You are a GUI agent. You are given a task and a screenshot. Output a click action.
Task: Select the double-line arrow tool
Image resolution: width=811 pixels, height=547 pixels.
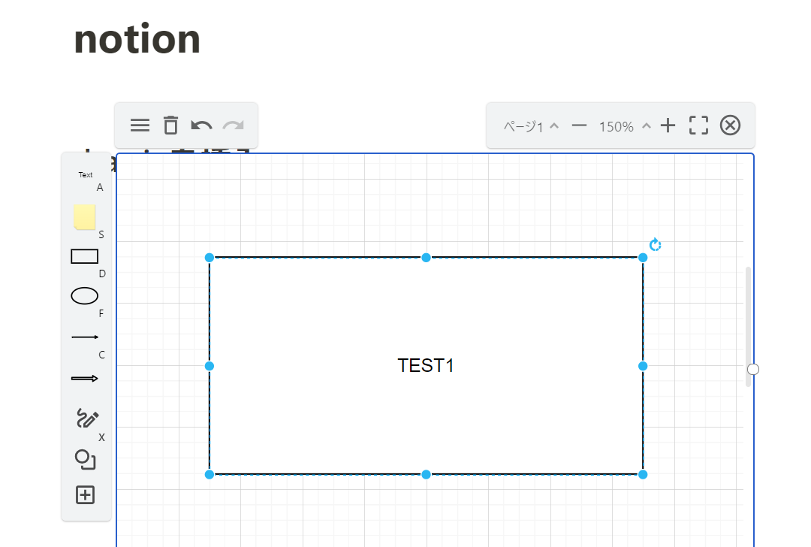point(85,379)
